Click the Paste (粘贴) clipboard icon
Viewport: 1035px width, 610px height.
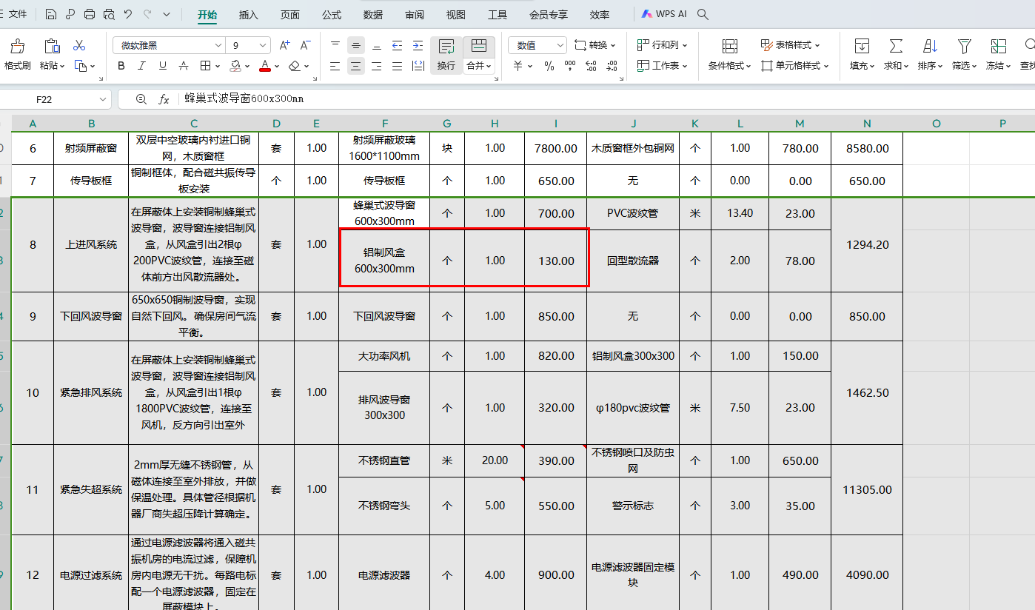(x=52, y=46)
